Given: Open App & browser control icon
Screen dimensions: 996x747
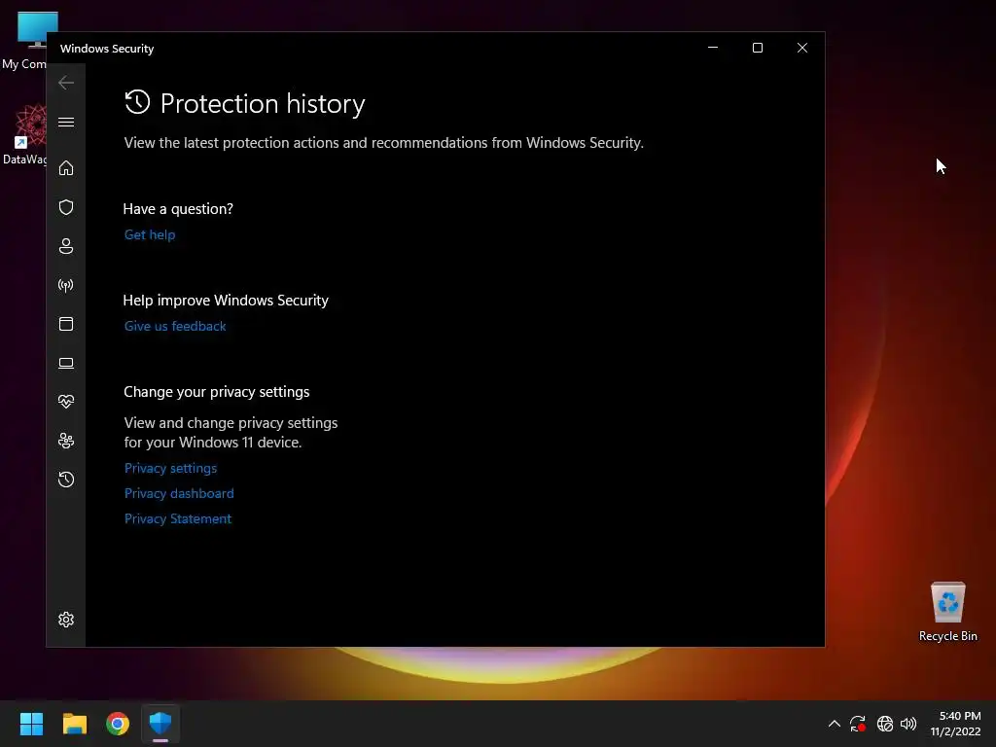Looking at the screenshot, I should (66, 324).
